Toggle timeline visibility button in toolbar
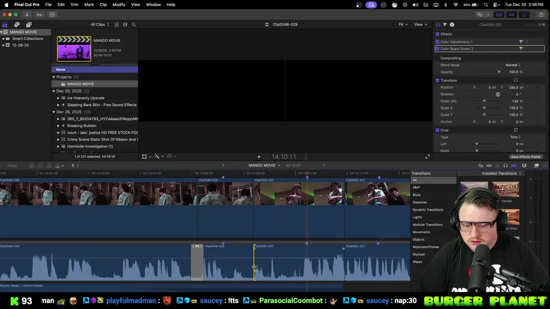550x309 pixels. [511, 15]
